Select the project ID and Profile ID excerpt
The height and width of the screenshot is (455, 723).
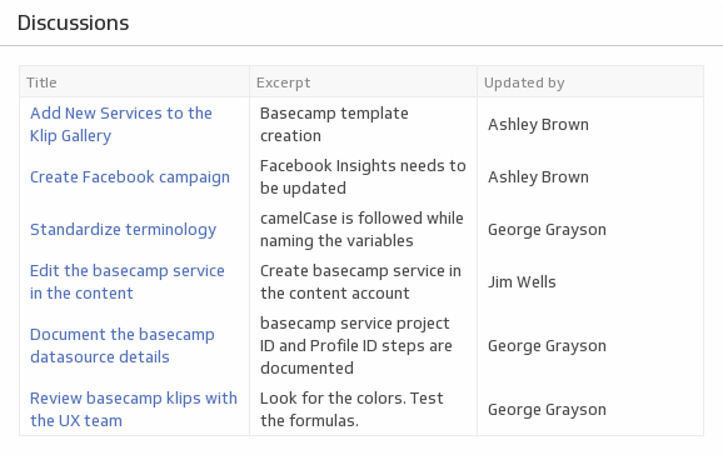(x=356, y=345)
